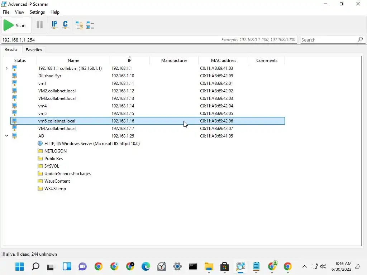This screenshot has height=275, width=367.
Task: Open the File menu
Action: (6, 12)
